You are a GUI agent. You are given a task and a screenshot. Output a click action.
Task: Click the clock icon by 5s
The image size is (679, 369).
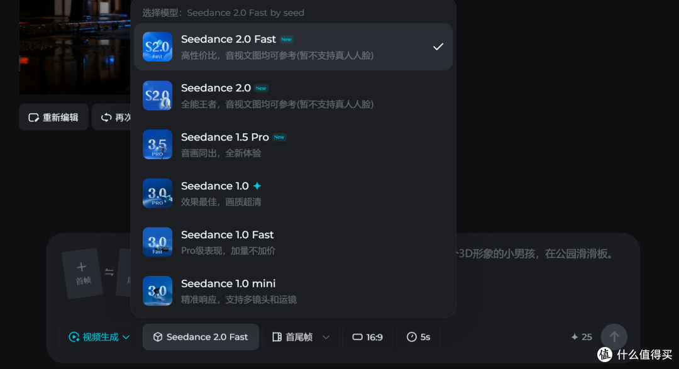tap(411, 337)
